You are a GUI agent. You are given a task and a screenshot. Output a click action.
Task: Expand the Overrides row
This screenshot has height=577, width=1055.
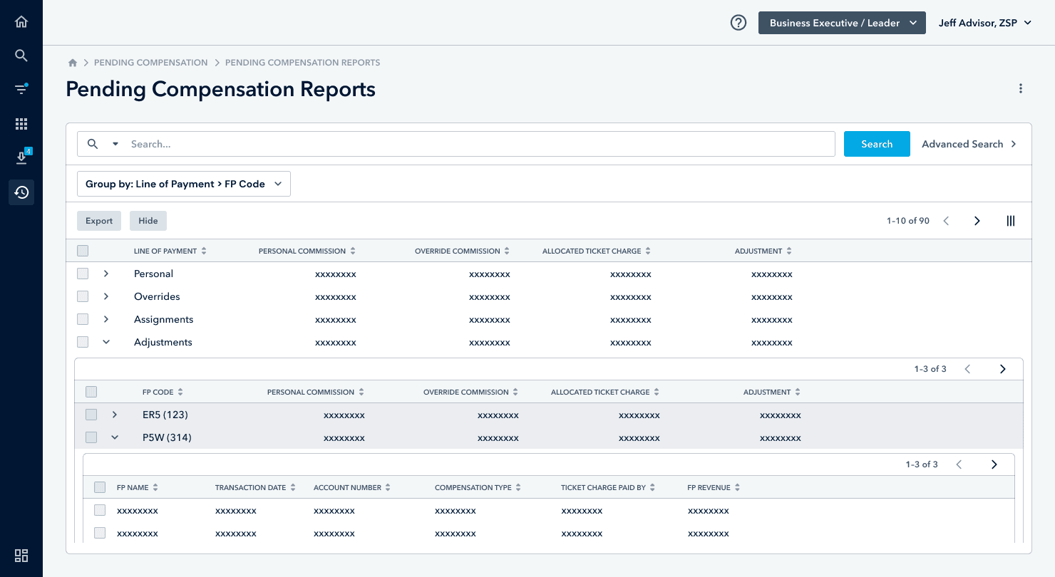(106, 296)
